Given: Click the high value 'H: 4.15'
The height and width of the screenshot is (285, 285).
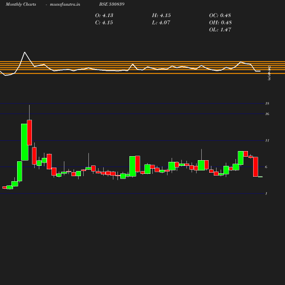Looking at the screenshot, I should coord(161,15).
